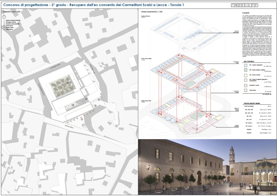Click the Ingresso principale Studentato legend entry
The image size is (277, 196).
click(x=13, y=20)
